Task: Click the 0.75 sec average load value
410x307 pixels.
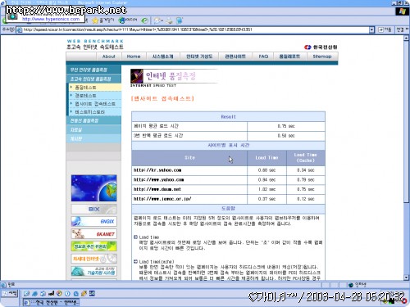Action: click(x=286, y=126)
